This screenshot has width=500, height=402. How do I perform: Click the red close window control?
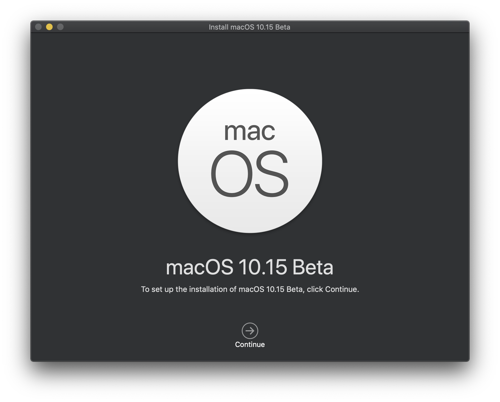point(38,27)
